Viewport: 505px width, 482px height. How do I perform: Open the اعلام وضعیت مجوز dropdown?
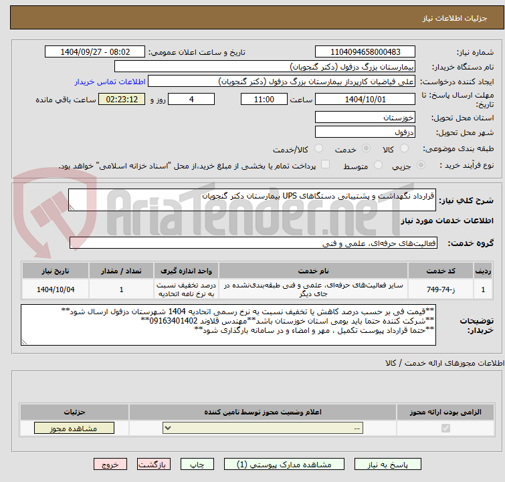coord(263,428)
